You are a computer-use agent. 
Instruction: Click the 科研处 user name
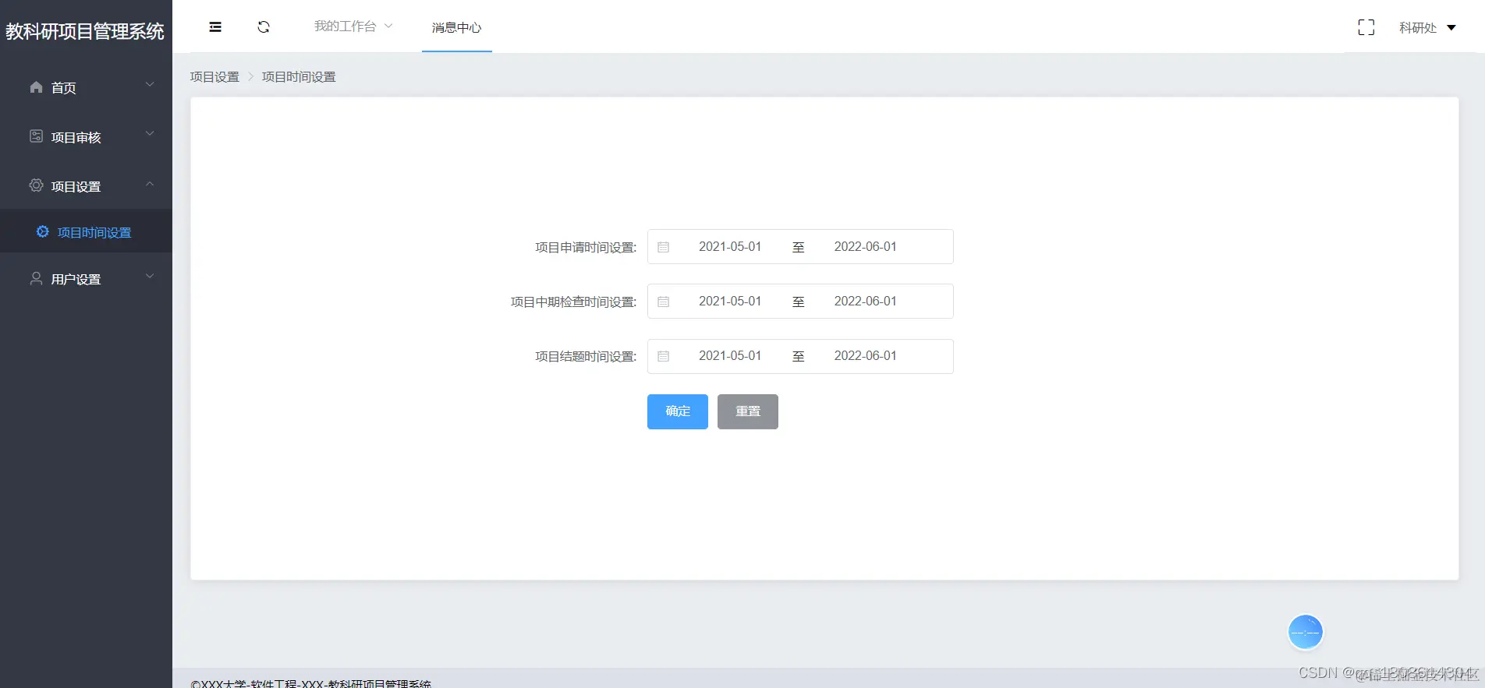(1417, 27)
